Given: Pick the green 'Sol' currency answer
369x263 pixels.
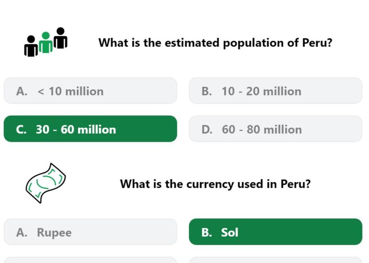Looking at the screenshot, I should point(276,232).
